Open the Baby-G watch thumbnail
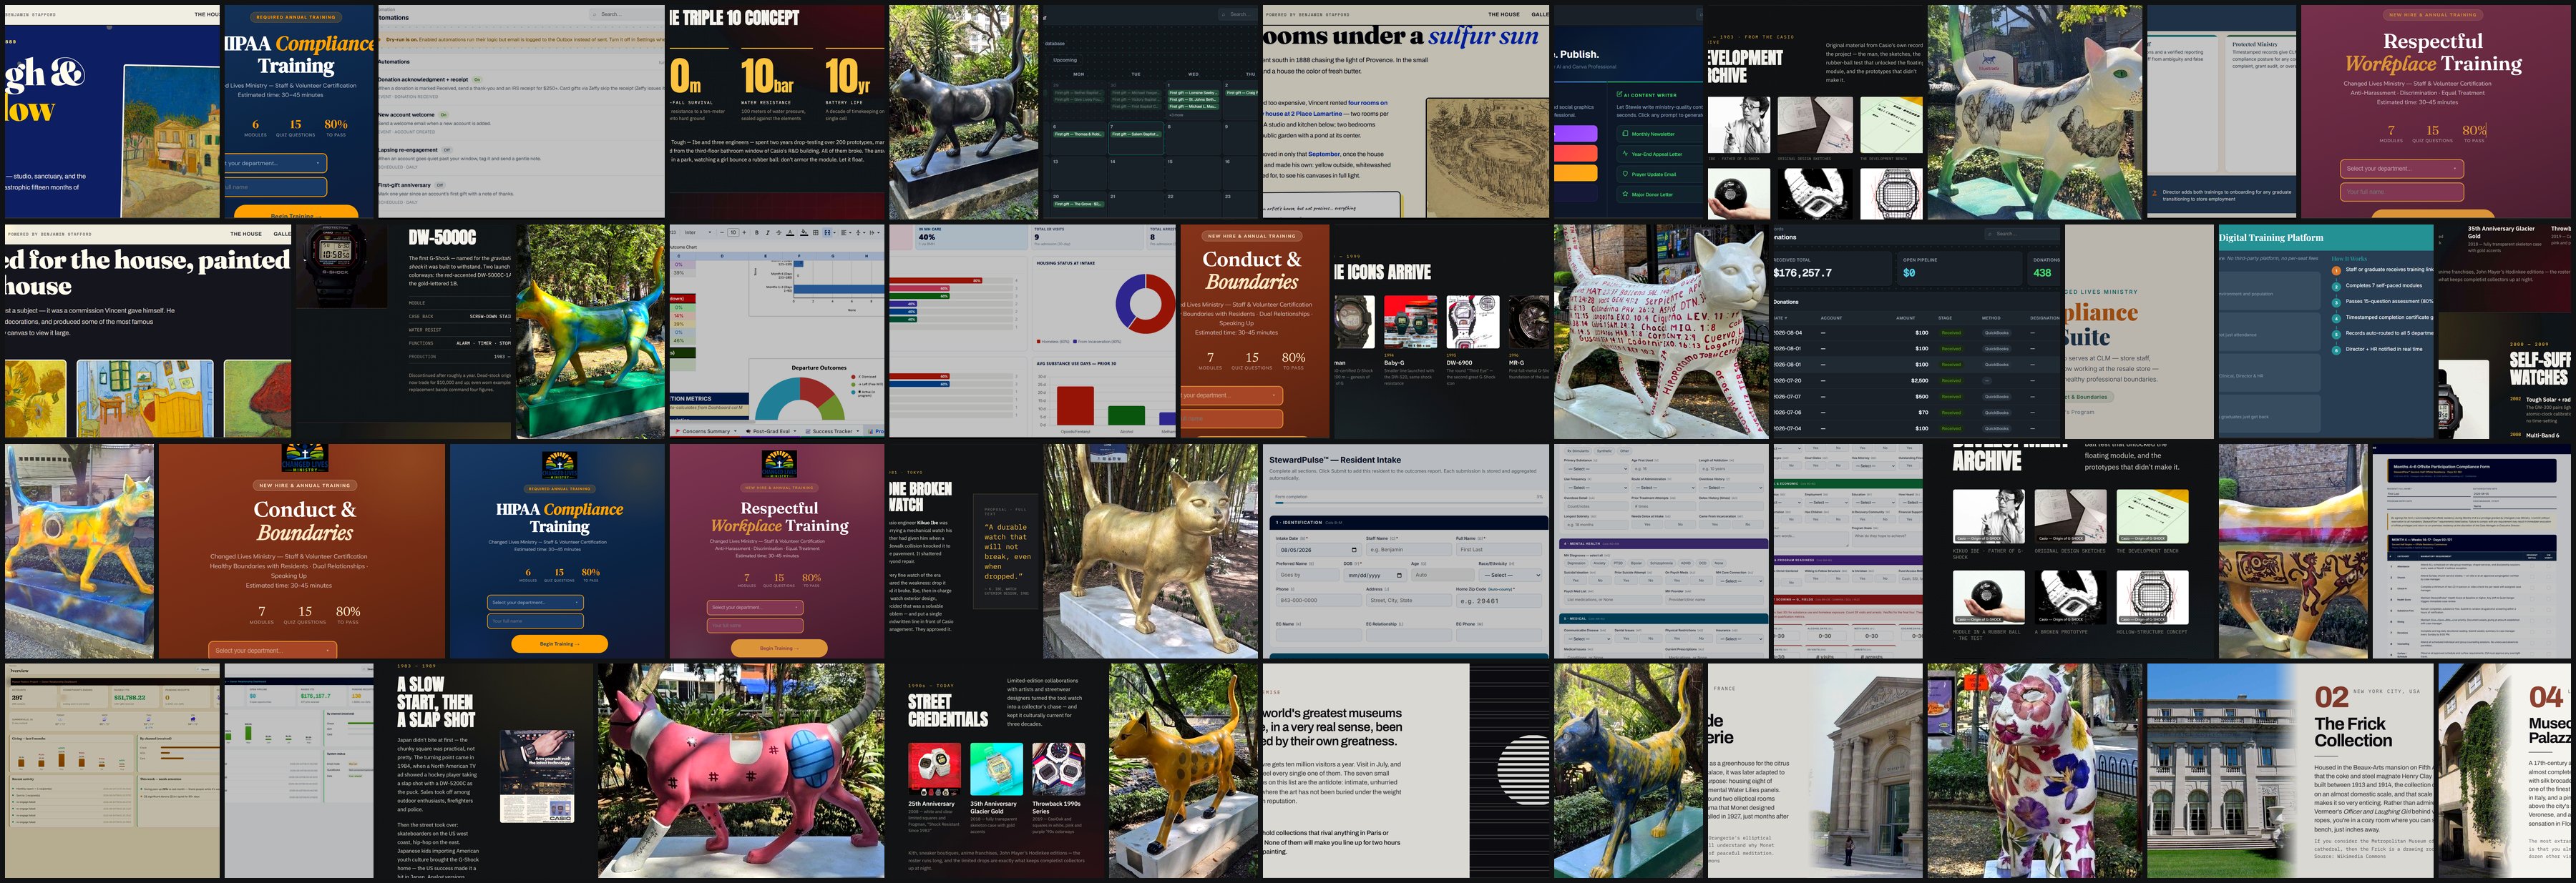Screen dimensions: 2576x883 (1410, 322)
